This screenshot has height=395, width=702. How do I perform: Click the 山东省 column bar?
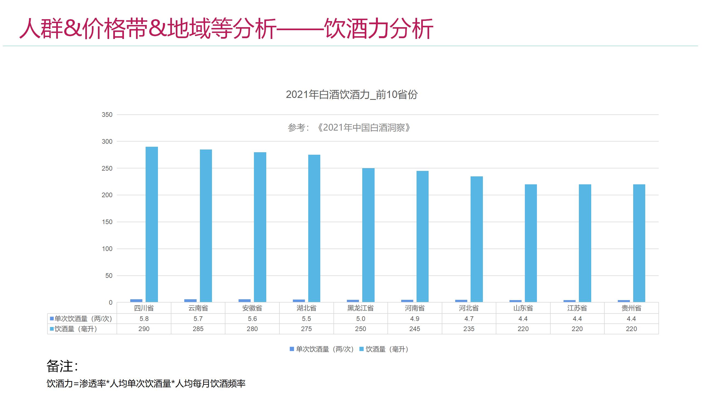click(x=531, y=243)
